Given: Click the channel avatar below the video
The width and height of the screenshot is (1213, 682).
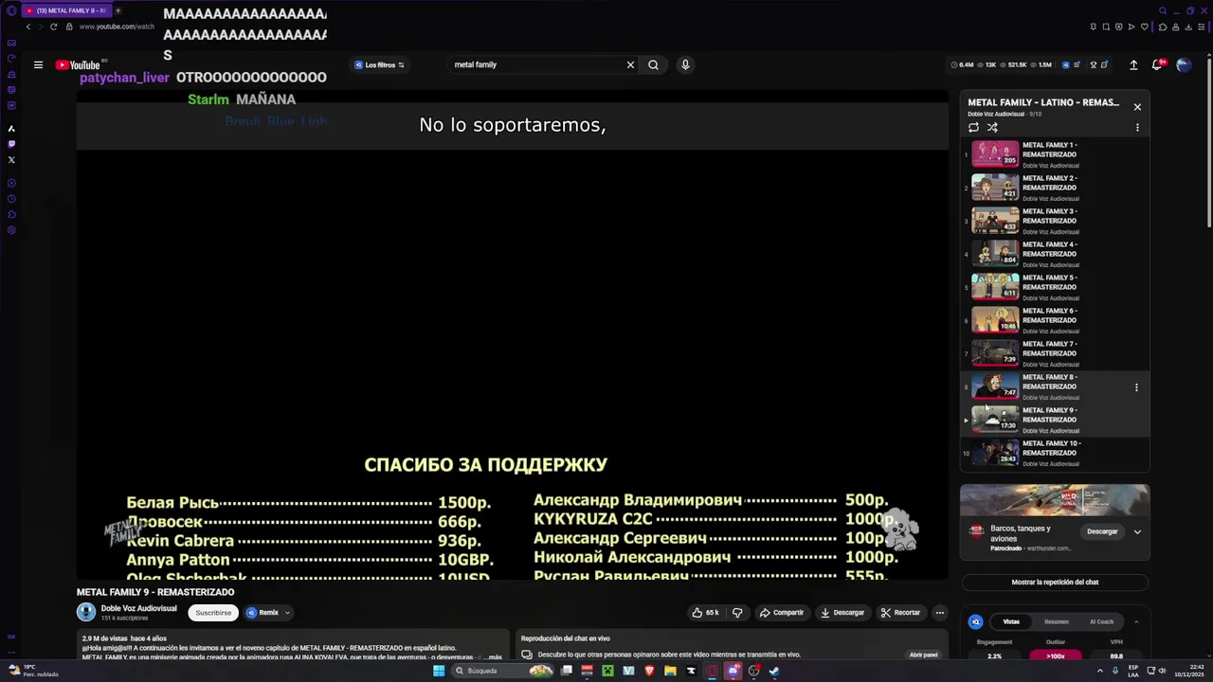Looking at the screenshot, I should click(x=86, y=613).
